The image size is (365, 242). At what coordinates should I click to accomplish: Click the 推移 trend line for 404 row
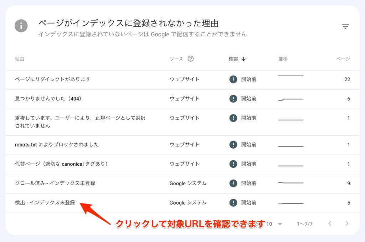[x=291, y=99]
